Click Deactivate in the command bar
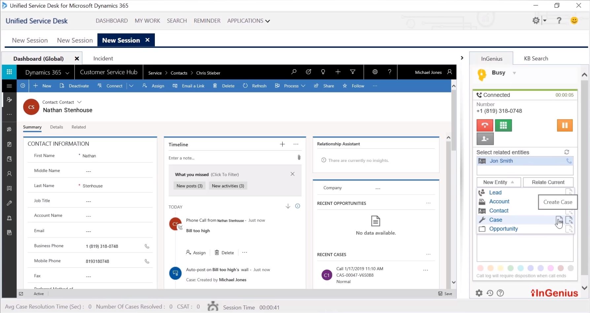Screen dimensions: 590x313 (x=74, y=86)
